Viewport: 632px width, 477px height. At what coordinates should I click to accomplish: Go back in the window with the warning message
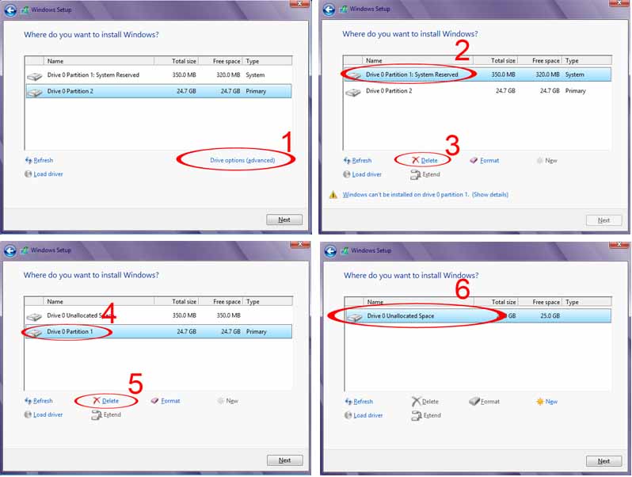329,10
